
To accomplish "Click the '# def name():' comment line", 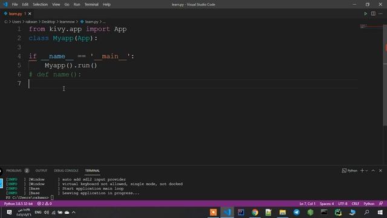I will (55, 74).
